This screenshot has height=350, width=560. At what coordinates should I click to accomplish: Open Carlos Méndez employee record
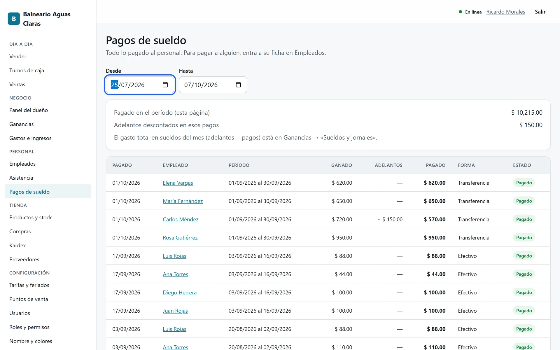(181, 219)
